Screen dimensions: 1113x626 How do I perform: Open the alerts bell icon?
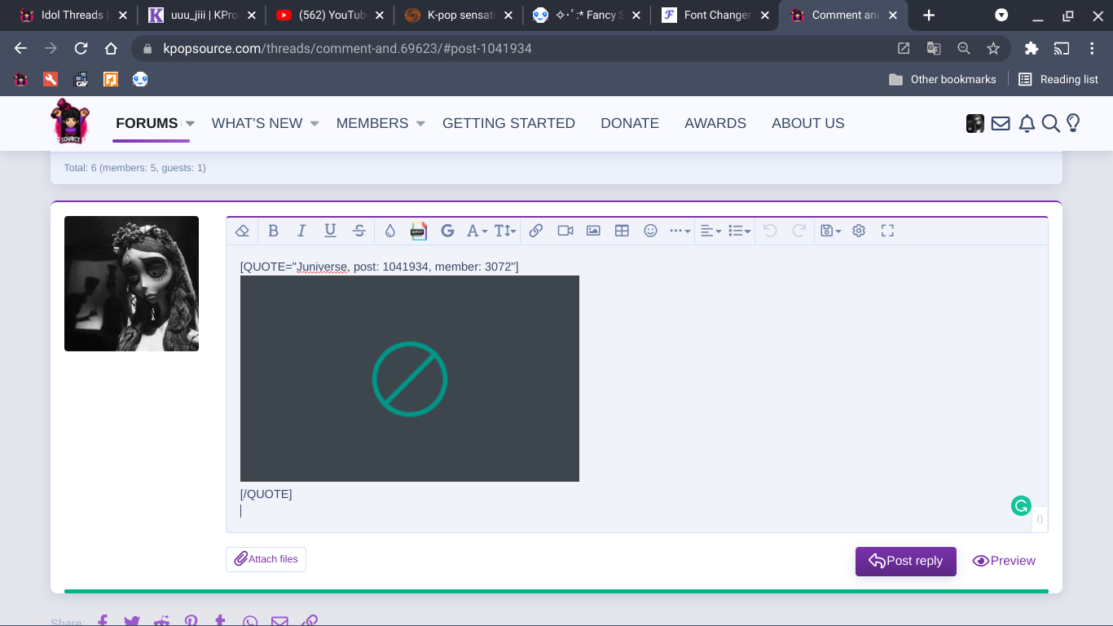tap(1027, 123)
